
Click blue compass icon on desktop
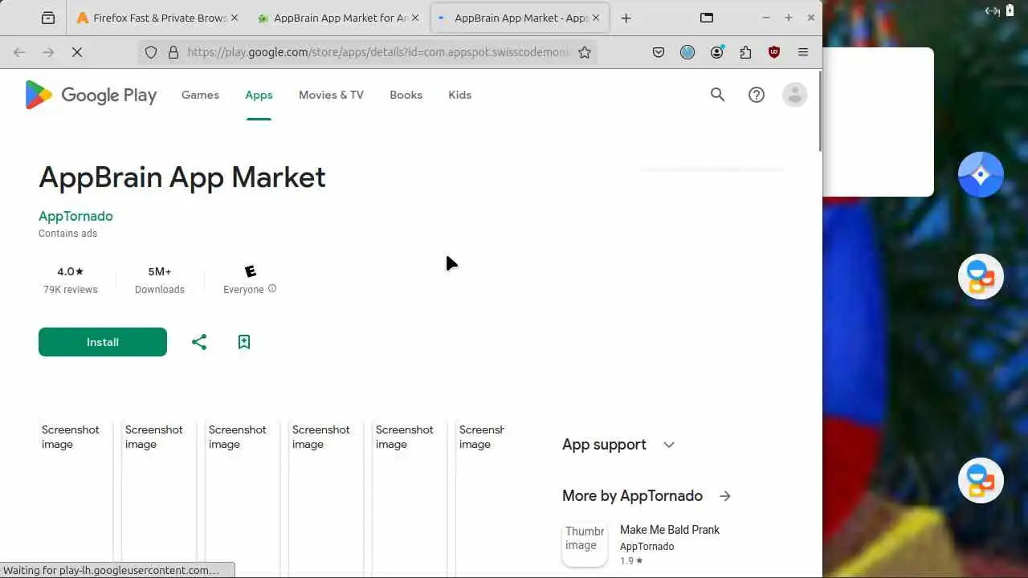click(x=981, y=174)
